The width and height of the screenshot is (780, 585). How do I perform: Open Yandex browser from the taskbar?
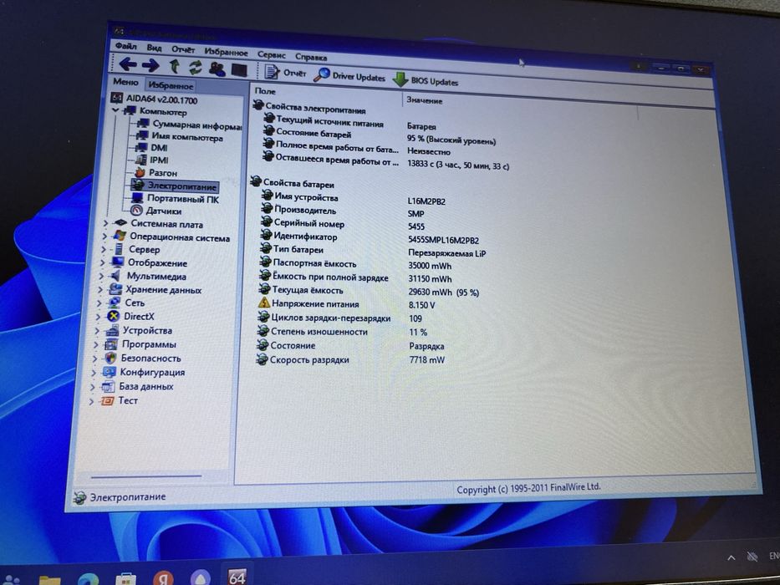(163, 577)
